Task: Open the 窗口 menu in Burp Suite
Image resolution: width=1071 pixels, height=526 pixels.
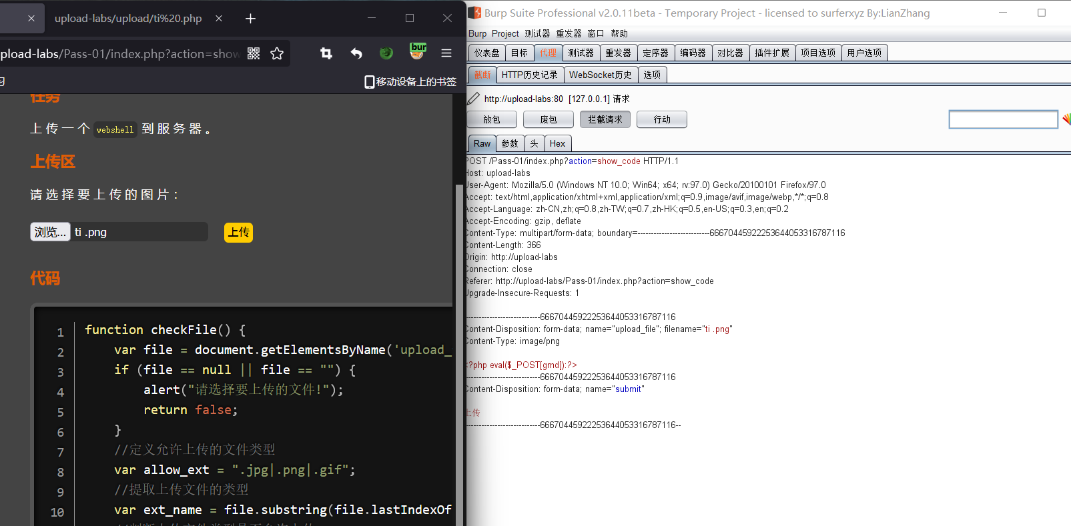Action: click(x=595, y=33)
